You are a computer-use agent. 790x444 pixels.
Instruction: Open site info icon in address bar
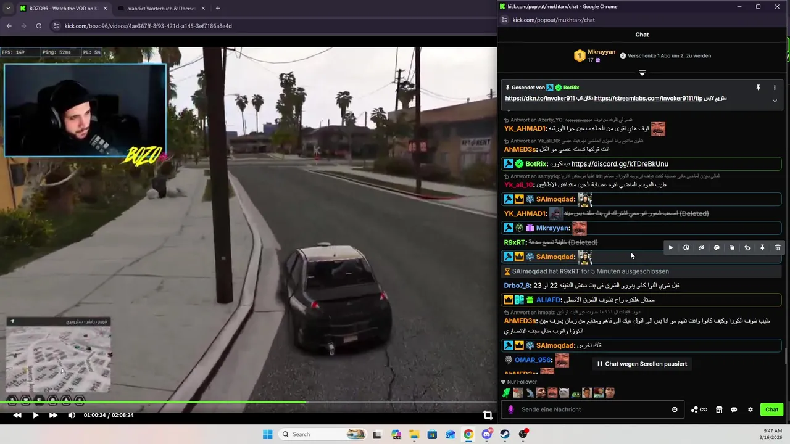click(57, 26)
